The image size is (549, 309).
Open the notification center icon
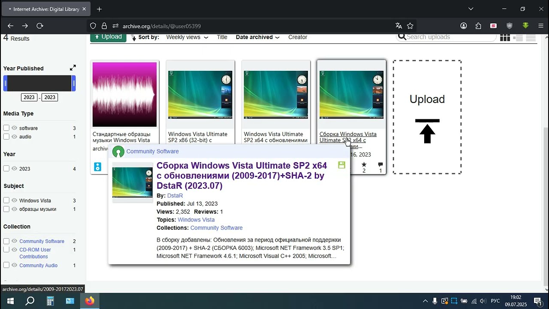point(538,301)
